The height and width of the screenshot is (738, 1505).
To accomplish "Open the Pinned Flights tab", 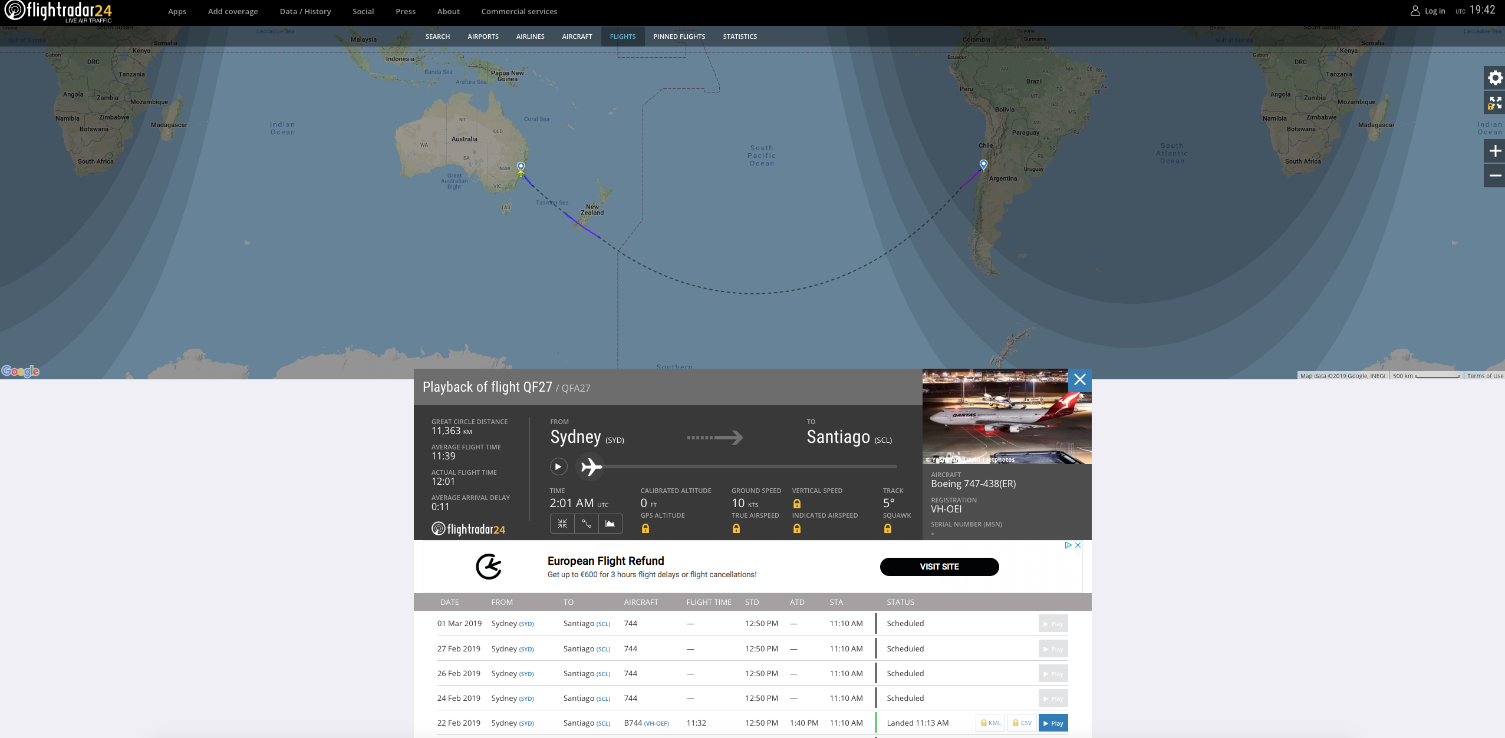I will point(679,37).
